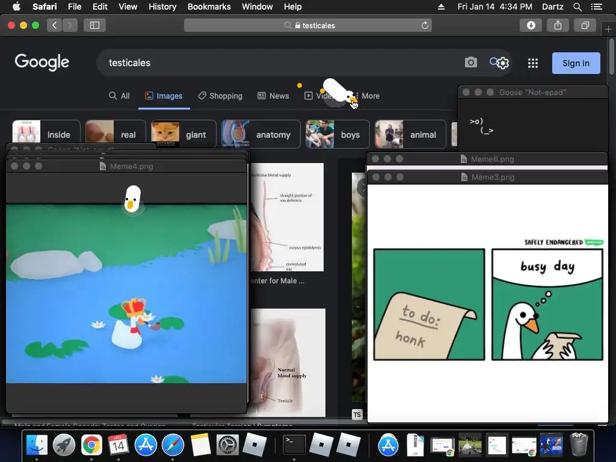
Task: Click the Dartz user name in the menu bar
Action: click(x=552, y=7)
